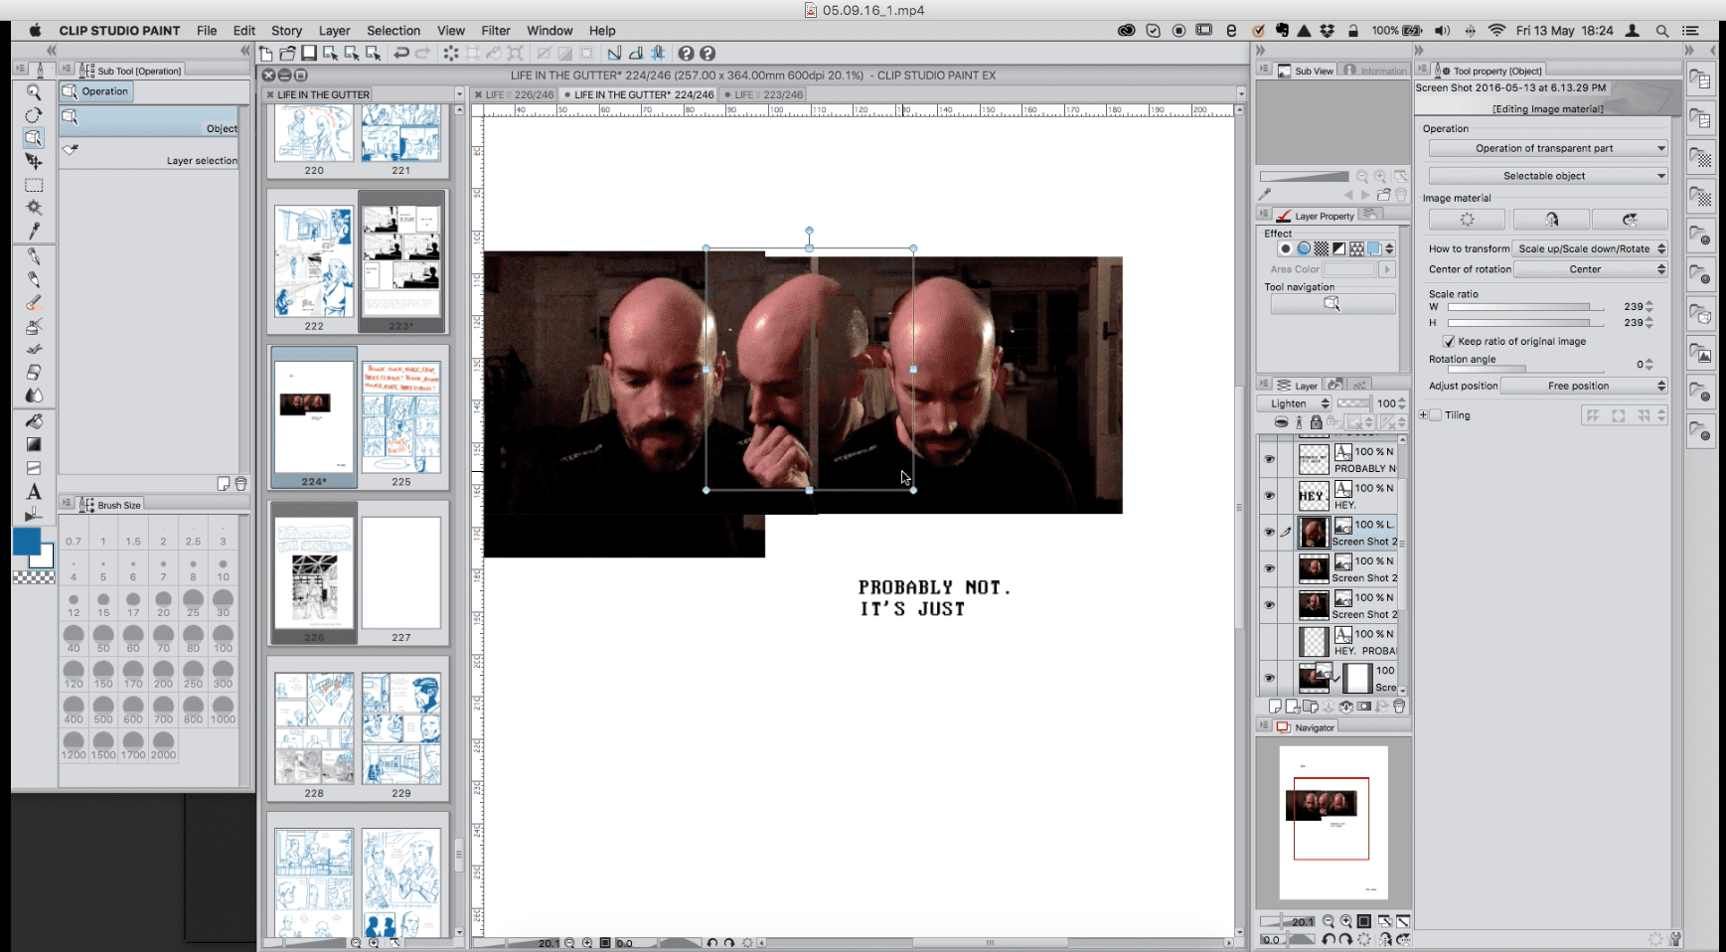Image resolution: width=1726 pixels, height=952 pixels.
Task: Switch to the LIFE 223/246 document tab
Action: tap(767, 94)
